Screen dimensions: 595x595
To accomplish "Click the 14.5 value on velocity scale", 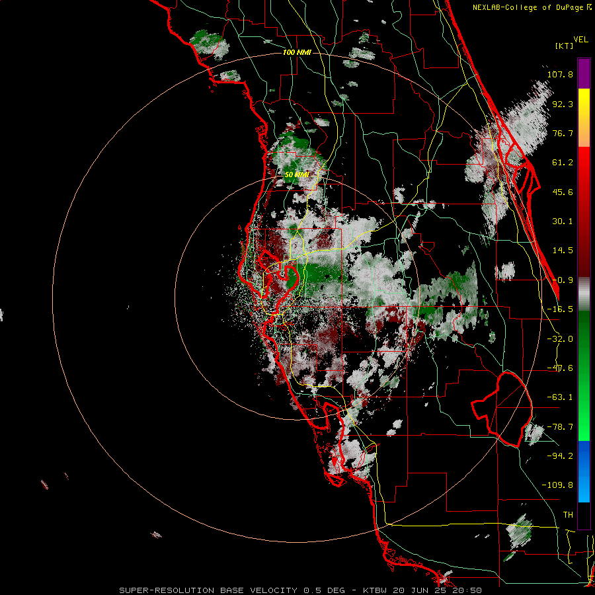I will (563, 251).
